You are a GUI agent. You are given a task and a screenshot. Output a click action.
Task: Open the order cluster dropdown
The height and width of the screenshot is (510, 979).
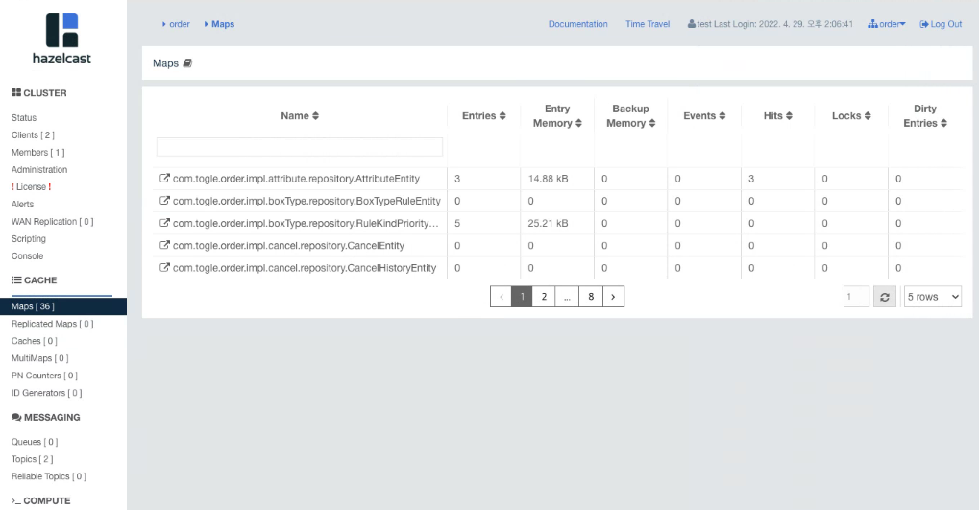[x=887, y=24]
